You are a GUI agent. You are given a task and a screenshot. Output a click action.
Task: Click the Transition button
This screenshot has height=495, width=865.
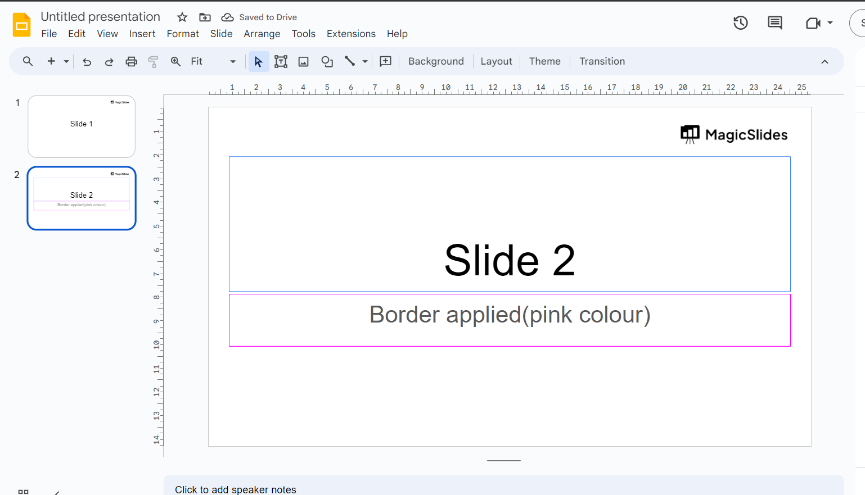point(602,62)
